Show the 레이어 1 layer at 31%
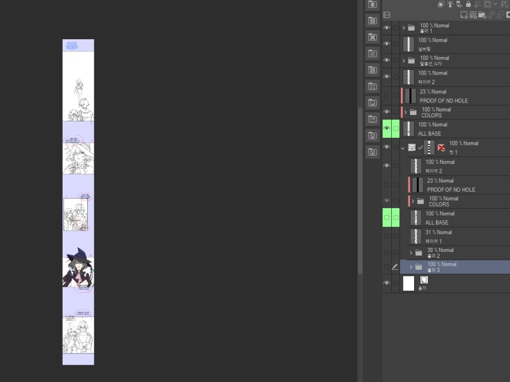This screenshot has width=510, height=382. coord(387,236)
